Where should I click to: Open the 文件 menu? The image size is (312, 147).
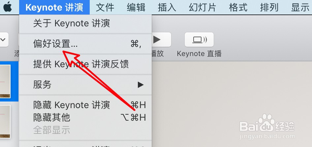click(x=105, y=7)
